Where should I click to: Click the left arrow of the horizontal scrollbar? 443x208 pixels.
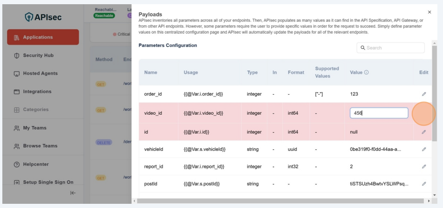[134, 201]
